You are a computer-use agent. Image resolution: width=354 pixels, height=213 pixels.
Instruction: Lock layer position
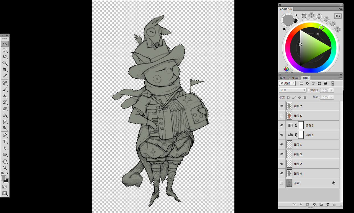pyautogui.click(x=300, y=97)
